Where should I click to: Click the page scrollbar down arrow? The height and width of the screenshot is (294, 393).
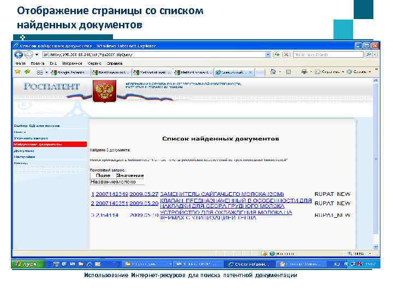point(376,247)
